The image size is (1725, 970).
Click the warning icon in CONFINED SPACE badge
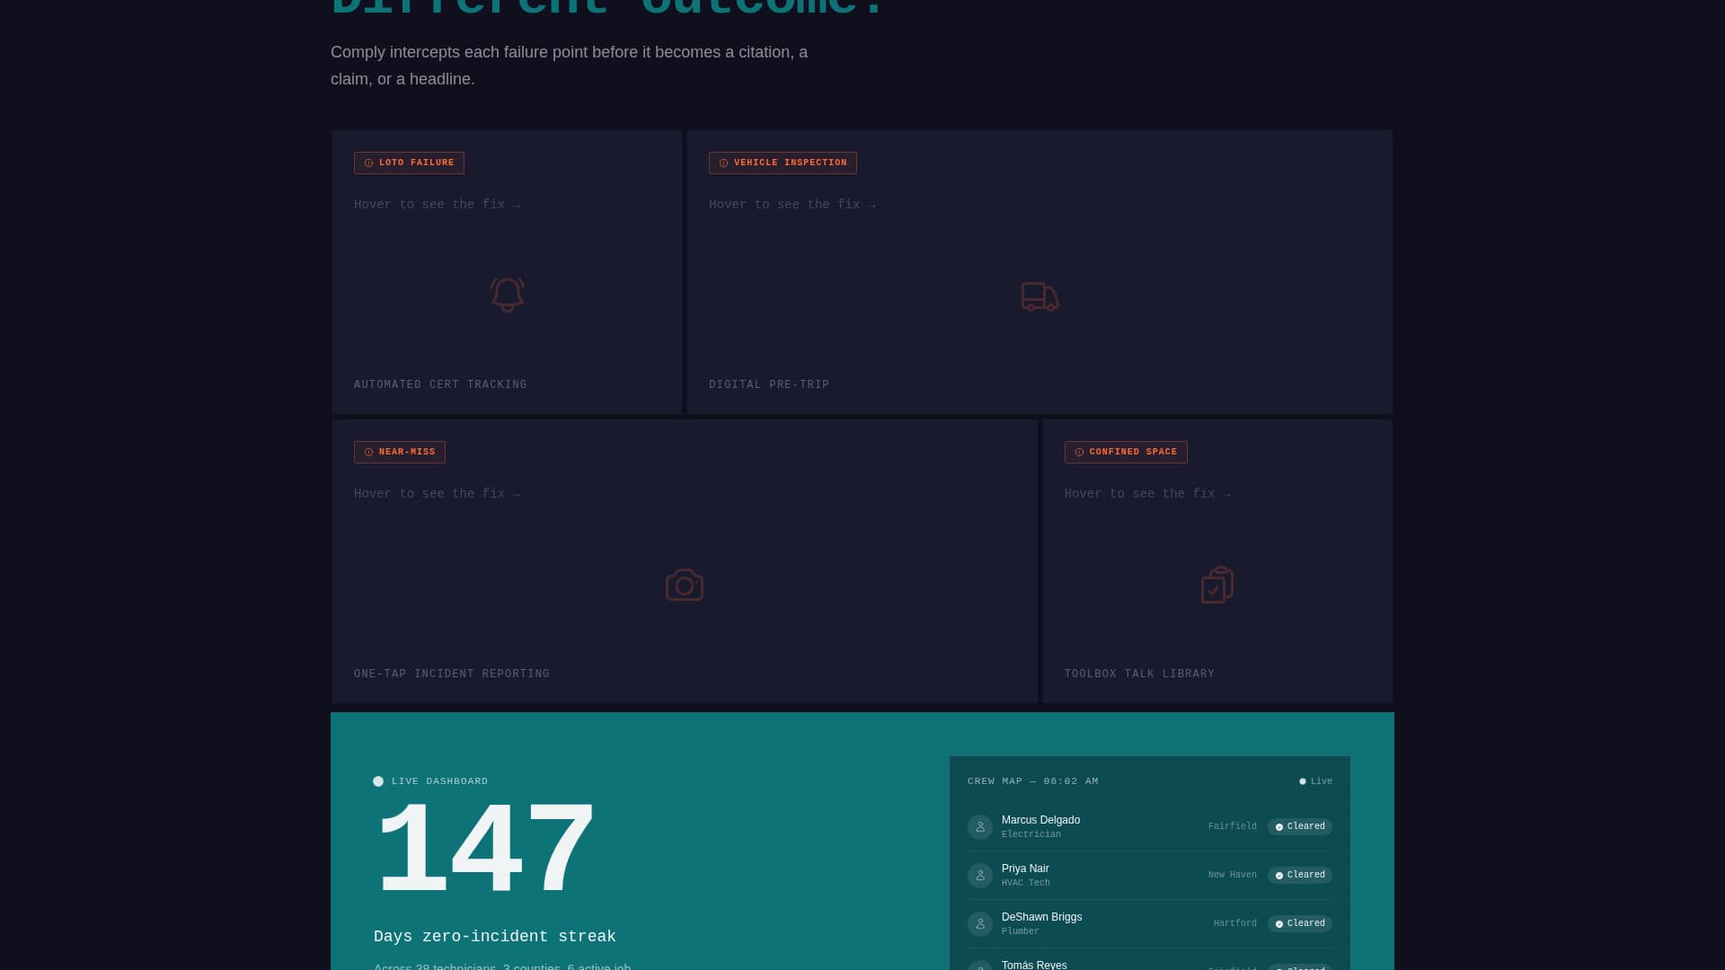coord(1079,453)
